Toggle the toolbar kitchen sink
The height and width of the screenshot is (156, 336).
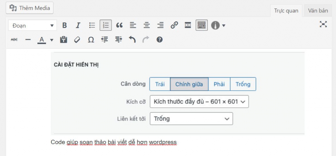pos(202,25)
